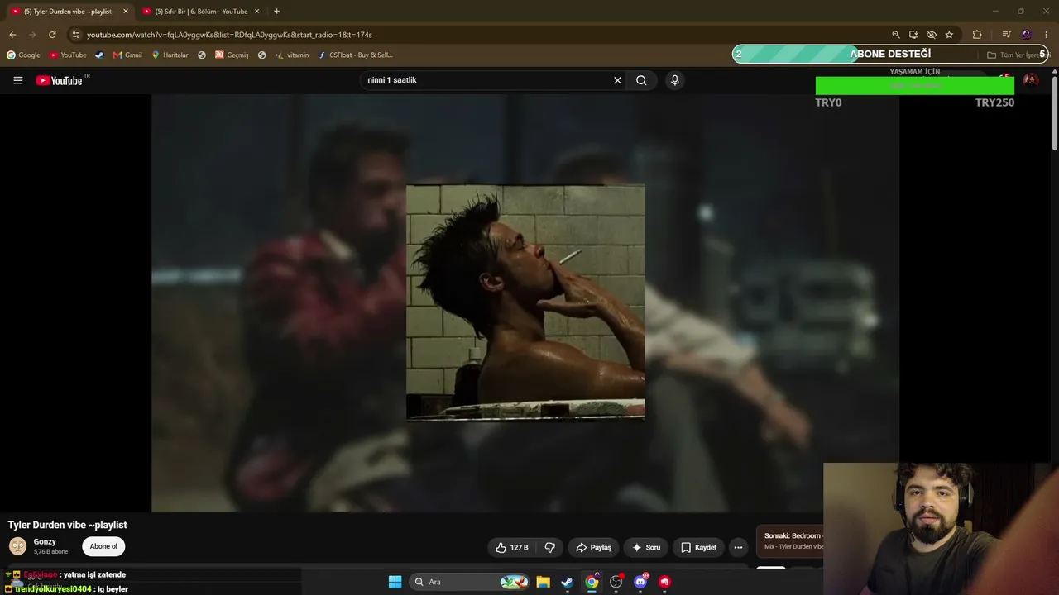Image resolution: width=1059 pixels, height=595 pixels.
Task: Bookmark this page with the star
Action: pos(949,35)
